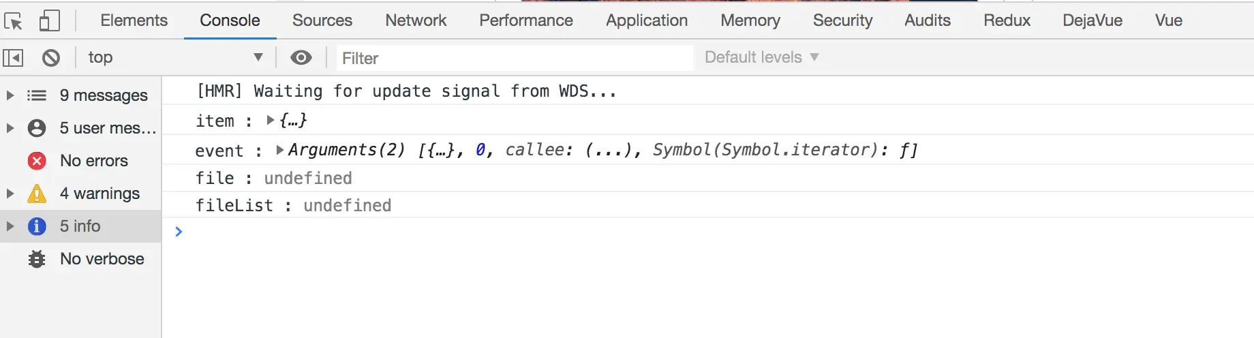The width and height of the screenshot is (1254, 338).
Task: Switch to the Vue devtools tab
Action: click(x=1168, y=20)
